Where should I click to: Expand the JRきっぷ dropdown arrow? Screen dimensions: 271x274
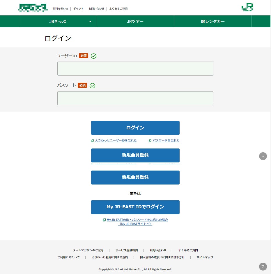(90, 22)
